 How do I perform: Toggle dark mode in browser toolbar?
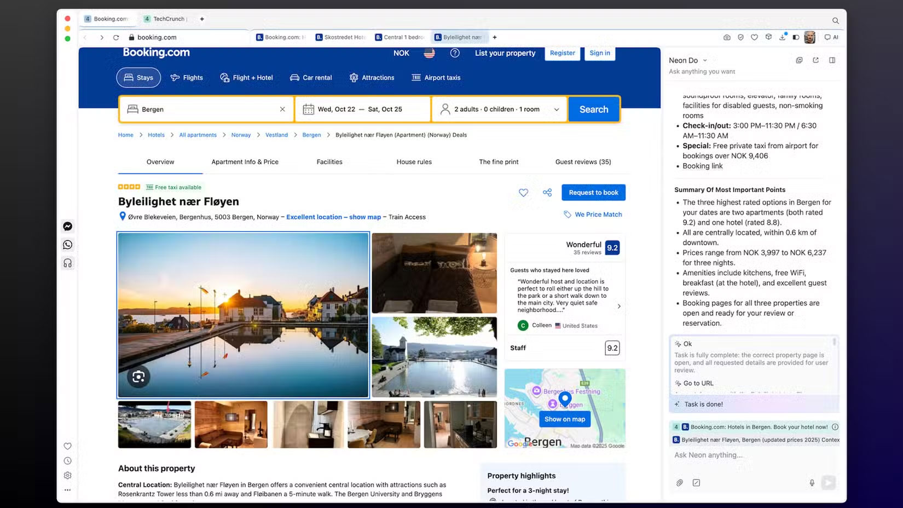coord(795,37)
